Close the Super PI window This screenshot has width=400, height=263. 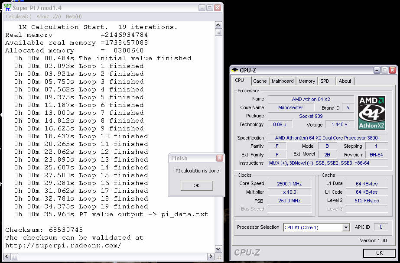tap(218, 8)
